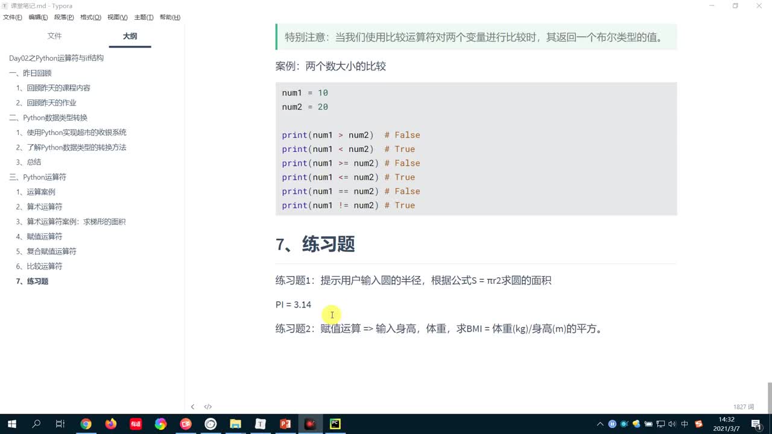Image resolution: width=772 pixels, height=434 pixels.
Task: Open the 文件(F) menu
Action: (x=13, y=17)
